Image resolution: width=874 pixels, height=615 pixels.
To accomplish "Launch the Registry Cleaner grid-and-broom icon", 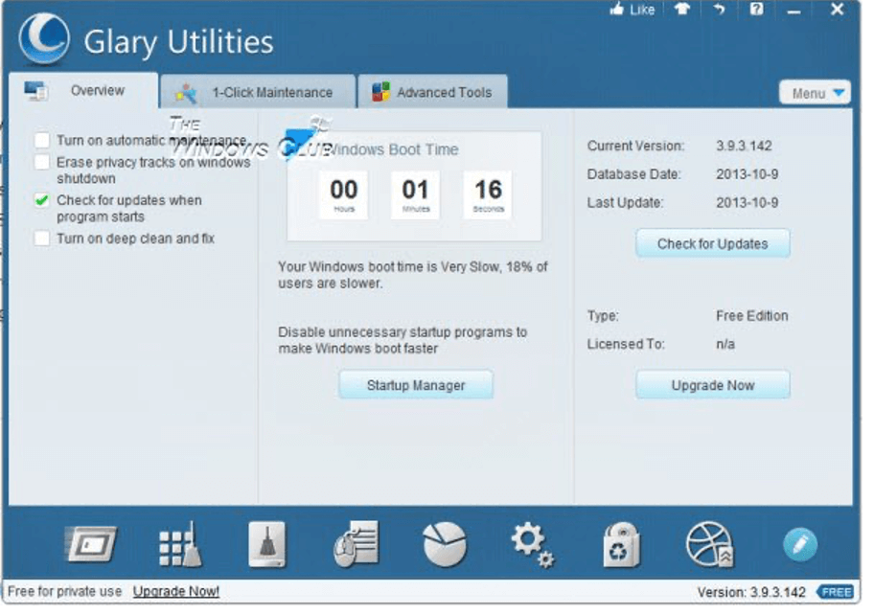I will tap(179, 544).
